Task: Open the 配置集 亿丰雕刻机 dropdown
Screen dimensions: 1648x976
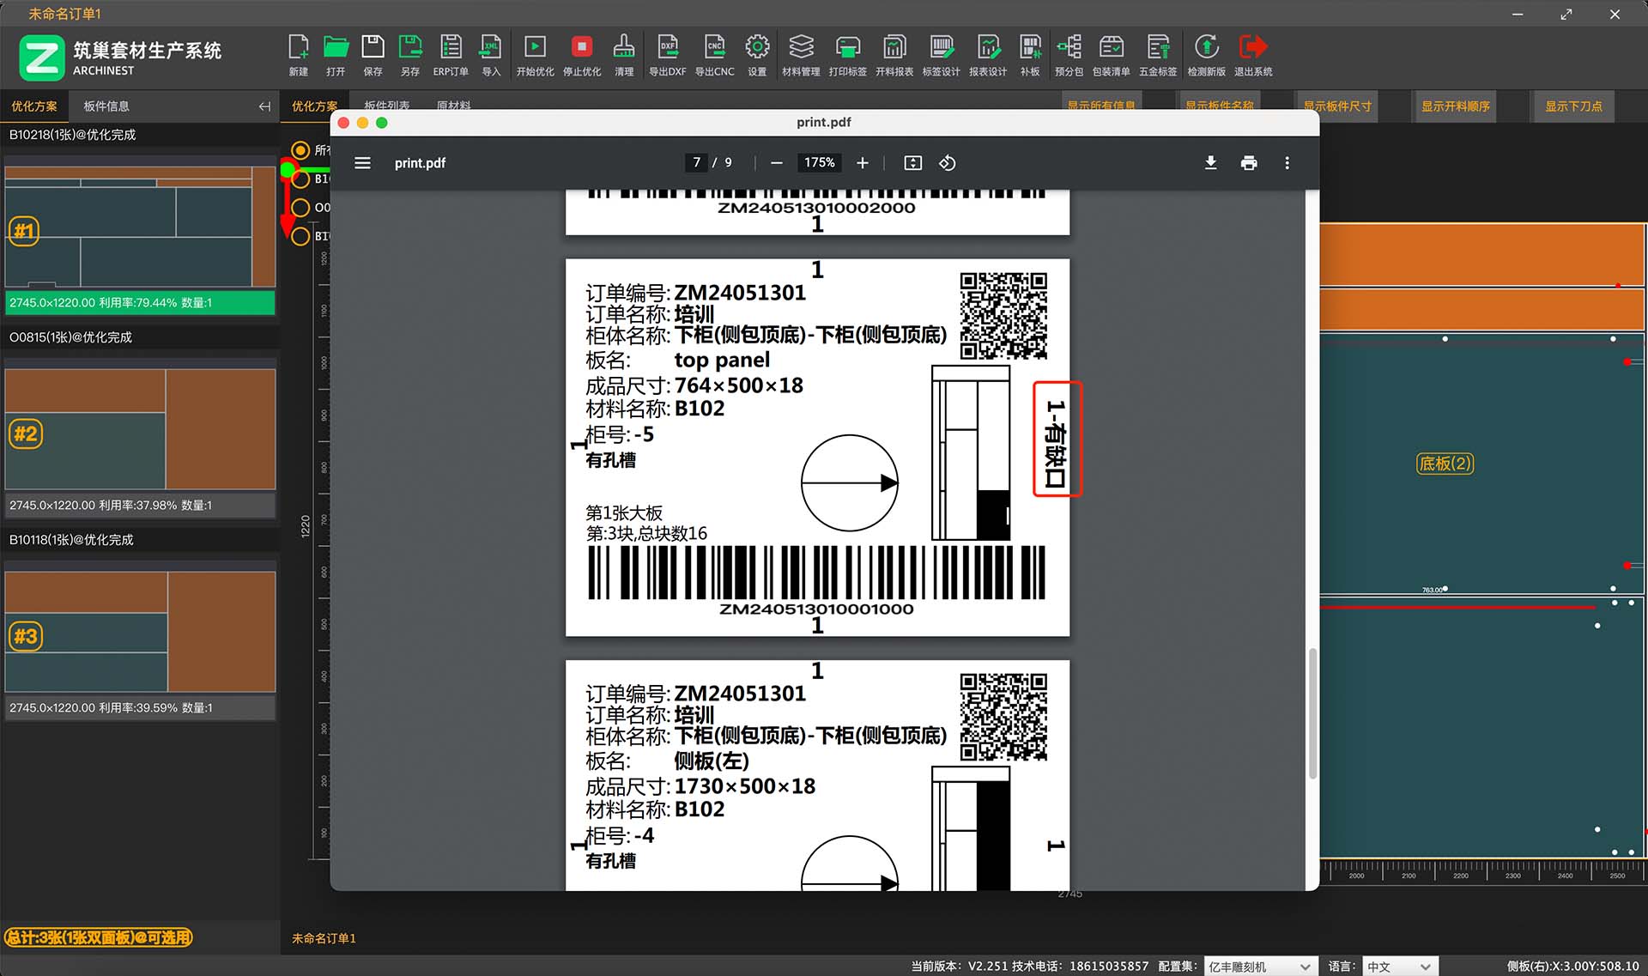Action: point(1260,967)
